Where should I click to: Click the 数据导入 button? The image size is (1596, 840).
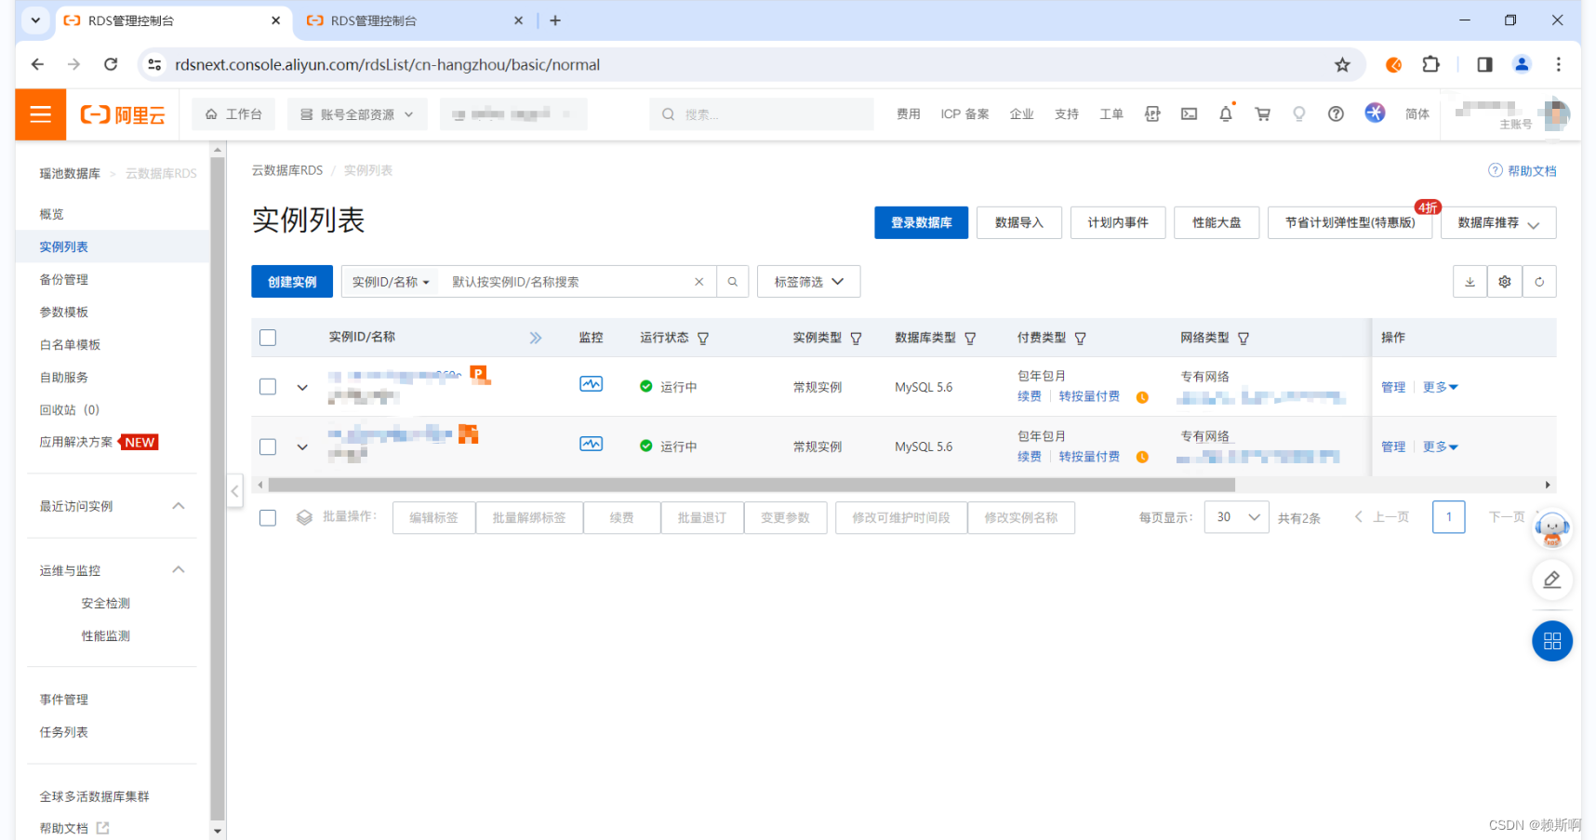pos(1019,223)
